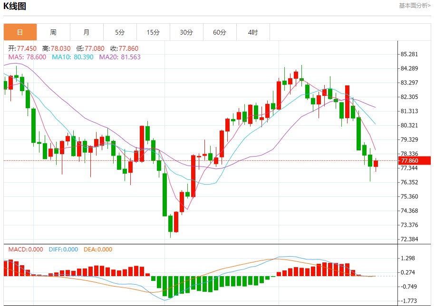Open the 30分 interval tab
Viewport: 435px width, 306px height.
tap(186, 32)
